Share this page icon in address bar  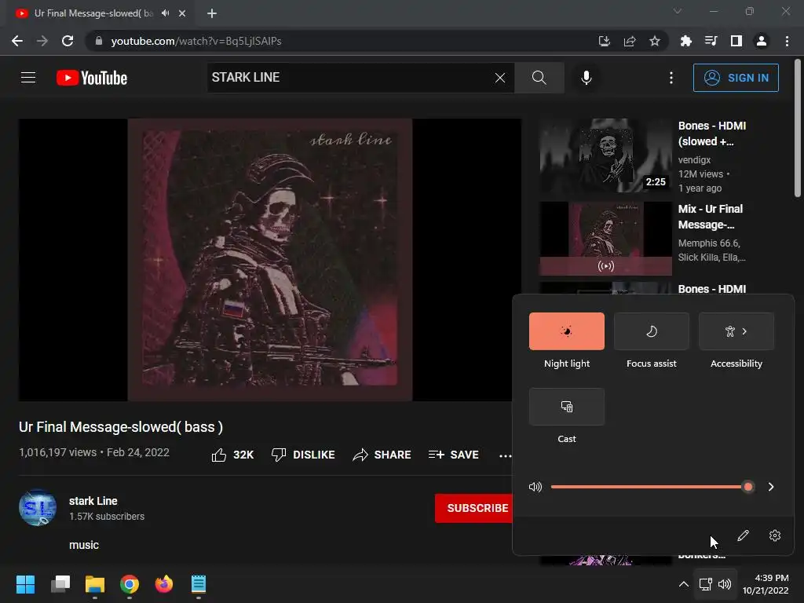(630, 41)
